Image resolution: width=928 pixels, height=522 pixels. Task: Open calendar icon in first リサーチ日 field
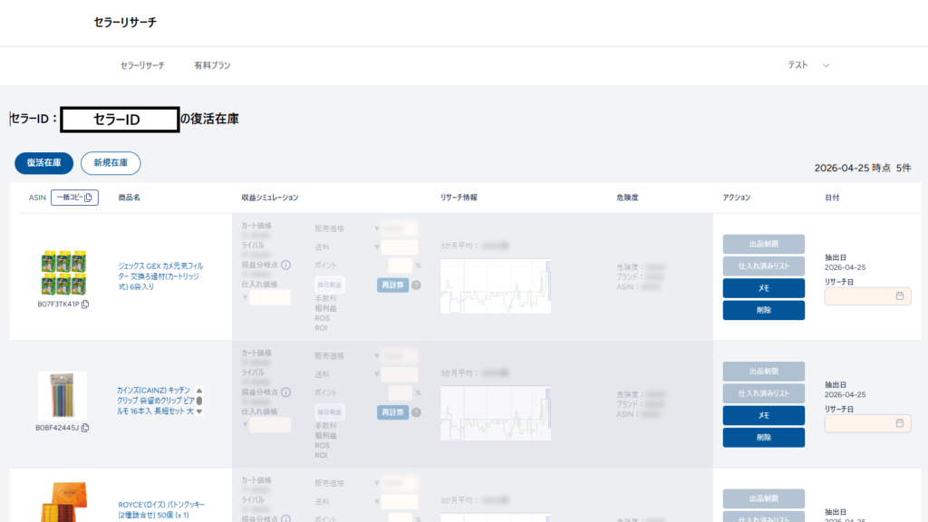[x=900, y=296]
